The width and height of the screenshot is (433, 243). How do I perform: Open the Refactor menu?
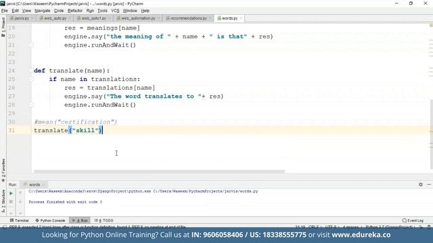pyautogui.click(x=75, y=11)
